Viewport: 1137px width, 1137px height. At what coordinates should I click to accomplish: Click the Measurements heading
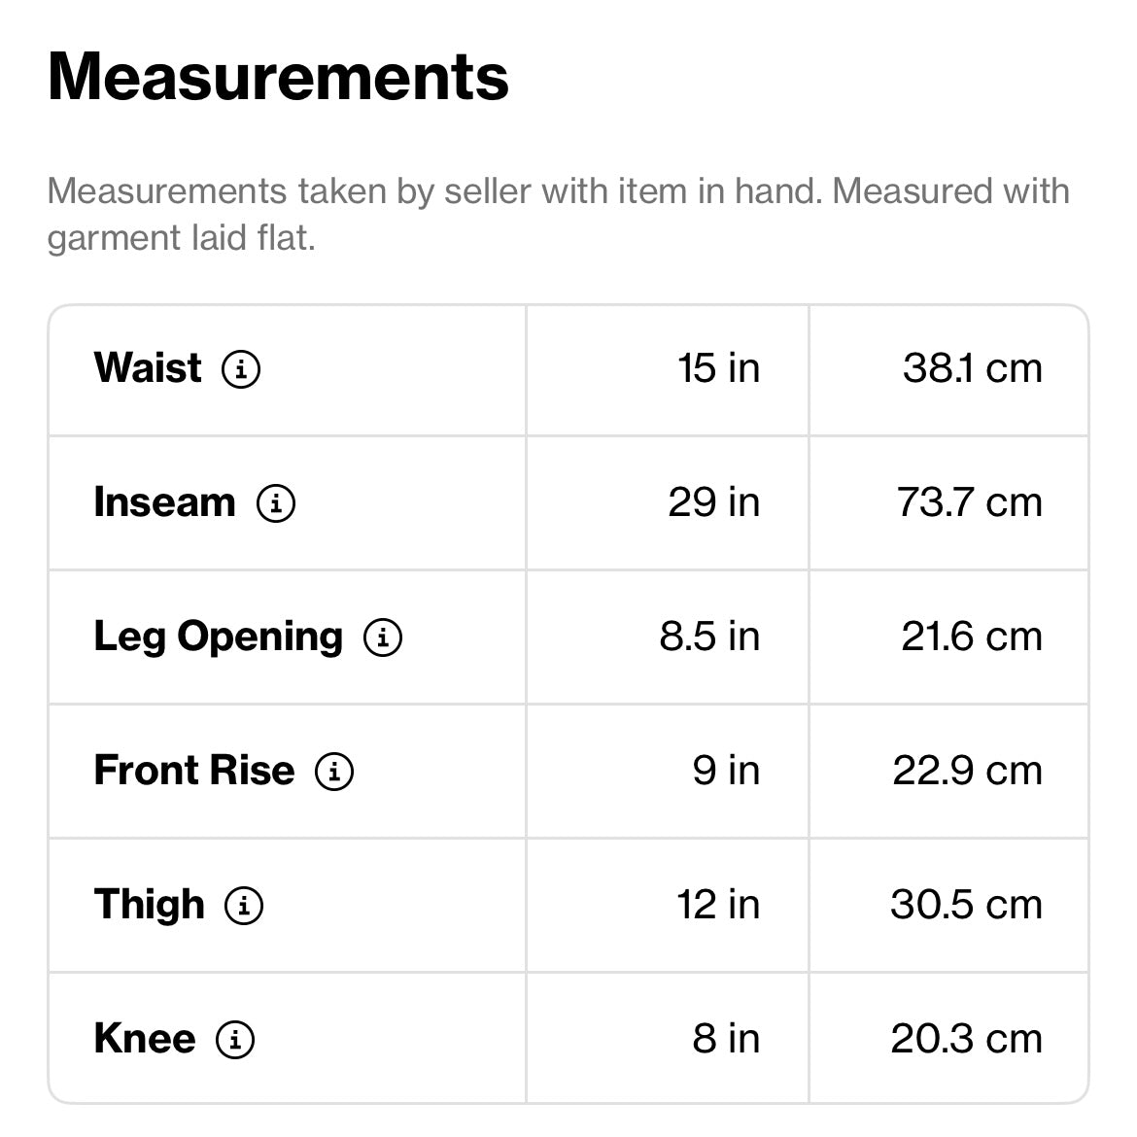coord(278,77)
